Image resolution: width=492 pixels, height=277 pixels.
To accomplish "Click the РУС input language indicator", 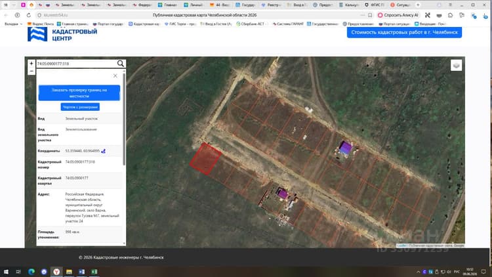I will (x=457, y=272).
